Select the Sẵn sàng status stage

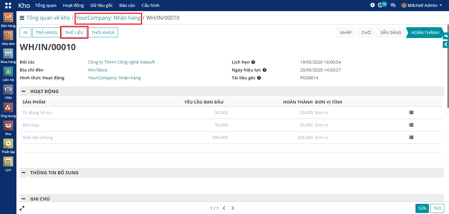390,32
